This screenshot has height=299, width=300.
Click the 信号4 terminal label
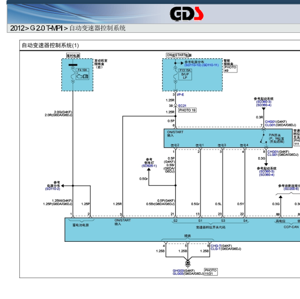244,145
